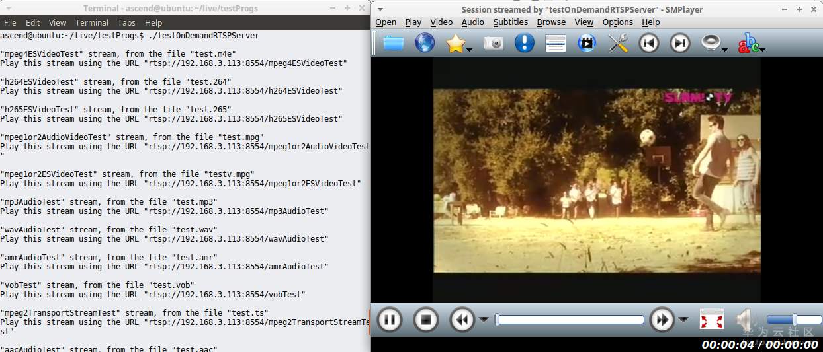Screen dimensions: 823x352
Task: Mute audio with the speaker icon
Action: pos(746,320)
